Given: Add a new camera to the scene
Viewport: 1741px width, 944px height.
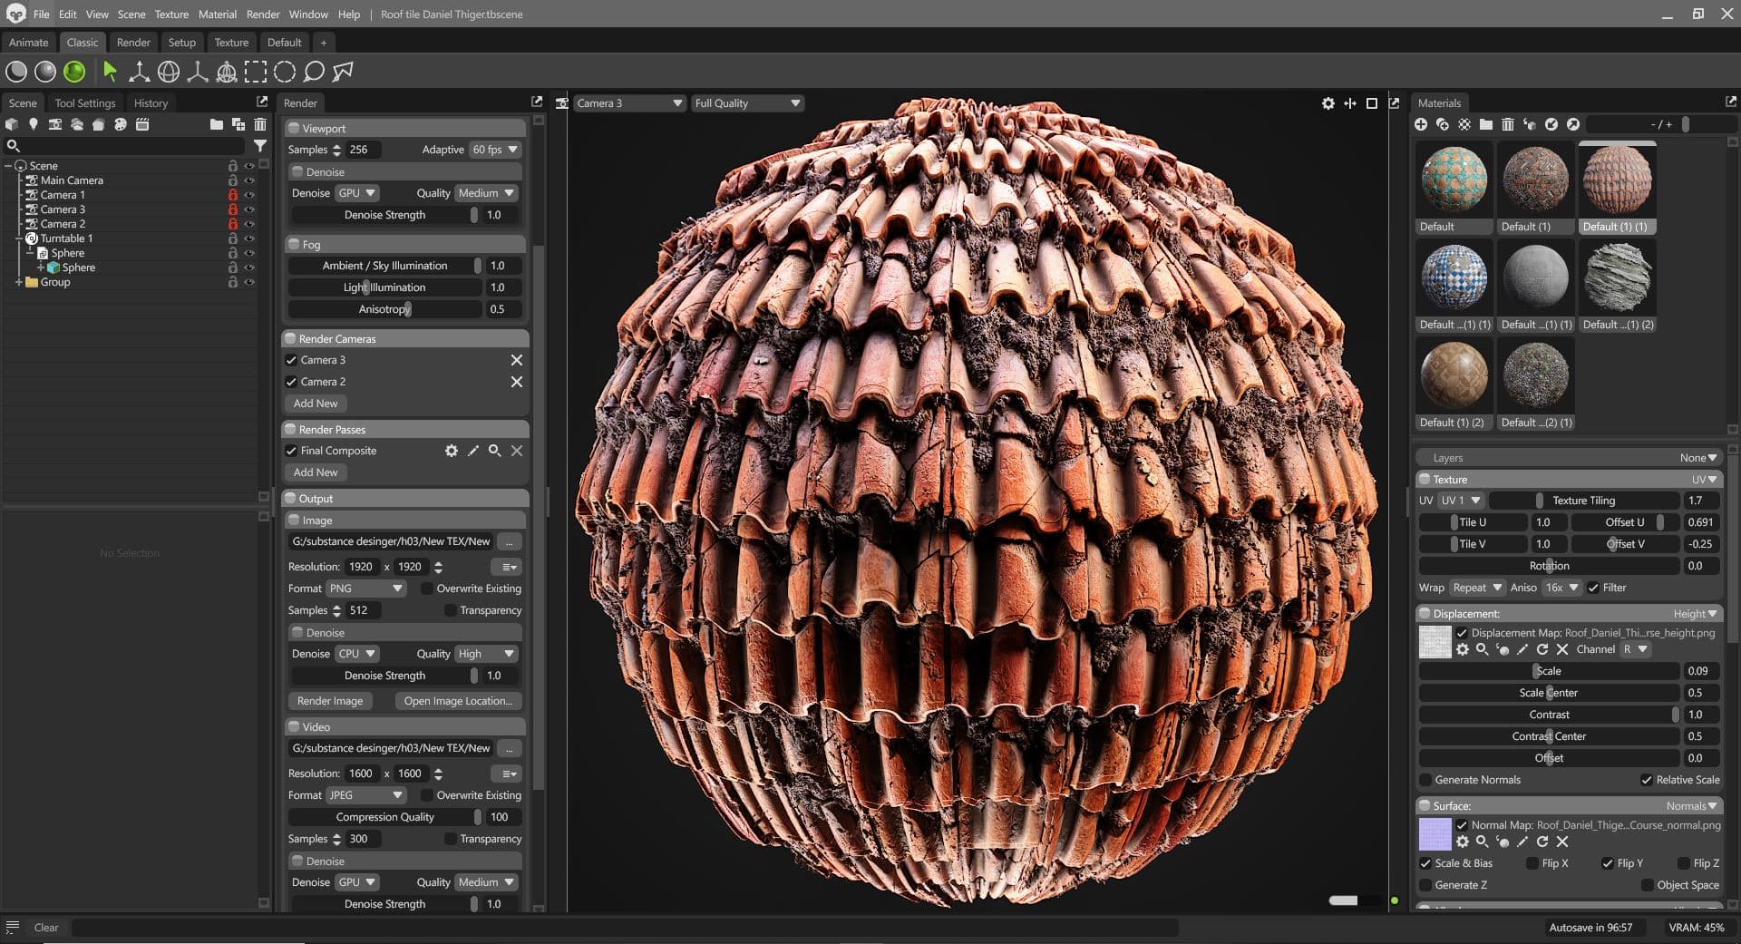Looking at the screenshot, I should click(54, 124).
